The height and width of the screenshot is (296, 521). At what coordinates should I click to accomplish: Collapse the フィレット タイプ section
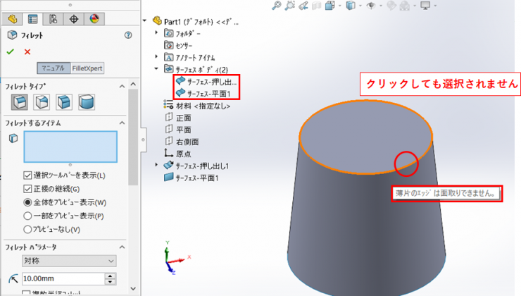(x=122, y=87)
